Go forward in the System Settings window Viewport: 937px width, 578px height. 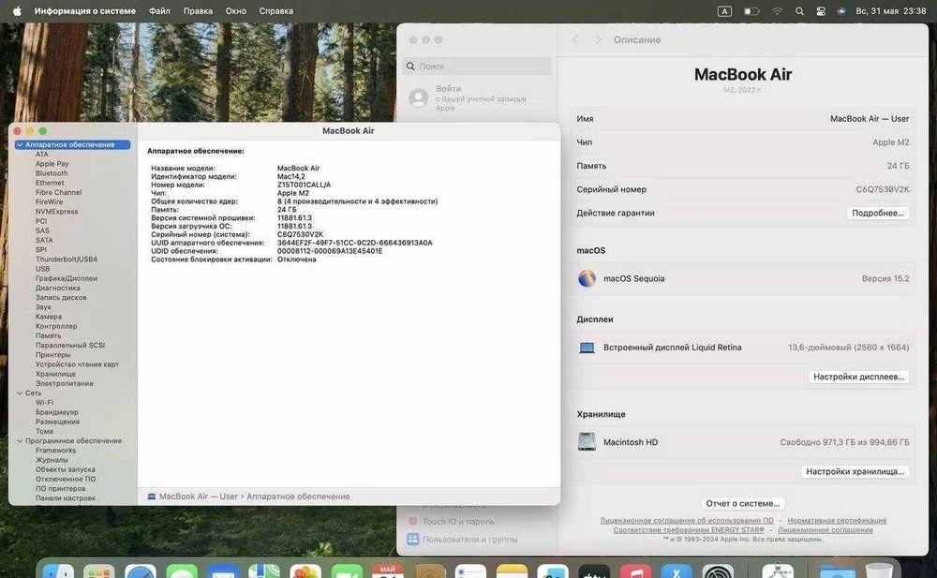(x=598, y=40)
